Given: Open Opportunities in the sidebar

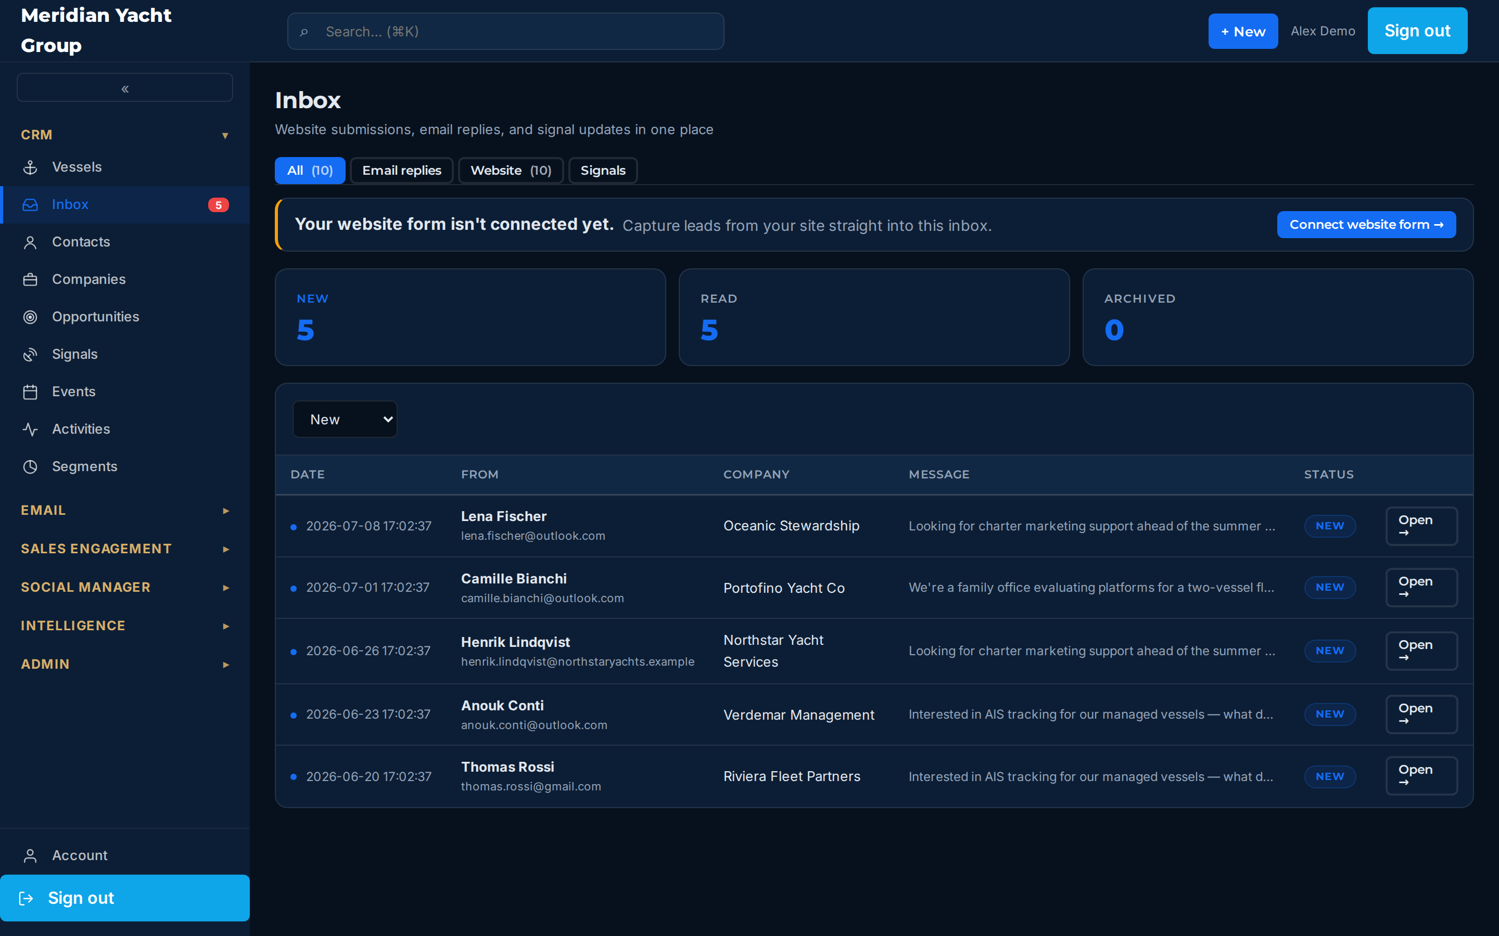Looking at the screenshot, I should 124,317.
